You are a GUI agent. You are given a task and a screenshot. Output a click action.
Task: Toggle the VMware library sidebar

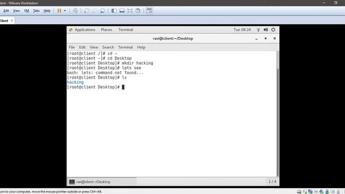click(x=114, y=11)
